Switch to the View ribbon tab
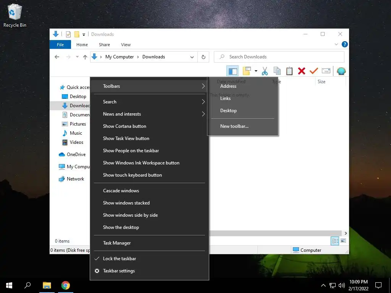The image size is (391, 293). pyautogui.click(x=126, y=45)
